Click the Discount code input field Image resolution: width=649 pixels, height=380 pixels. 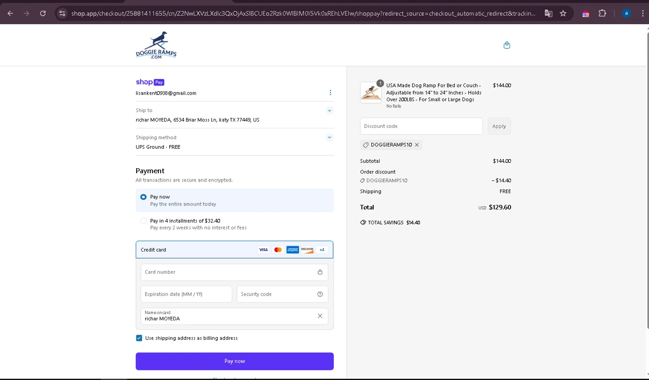[421, 126]
